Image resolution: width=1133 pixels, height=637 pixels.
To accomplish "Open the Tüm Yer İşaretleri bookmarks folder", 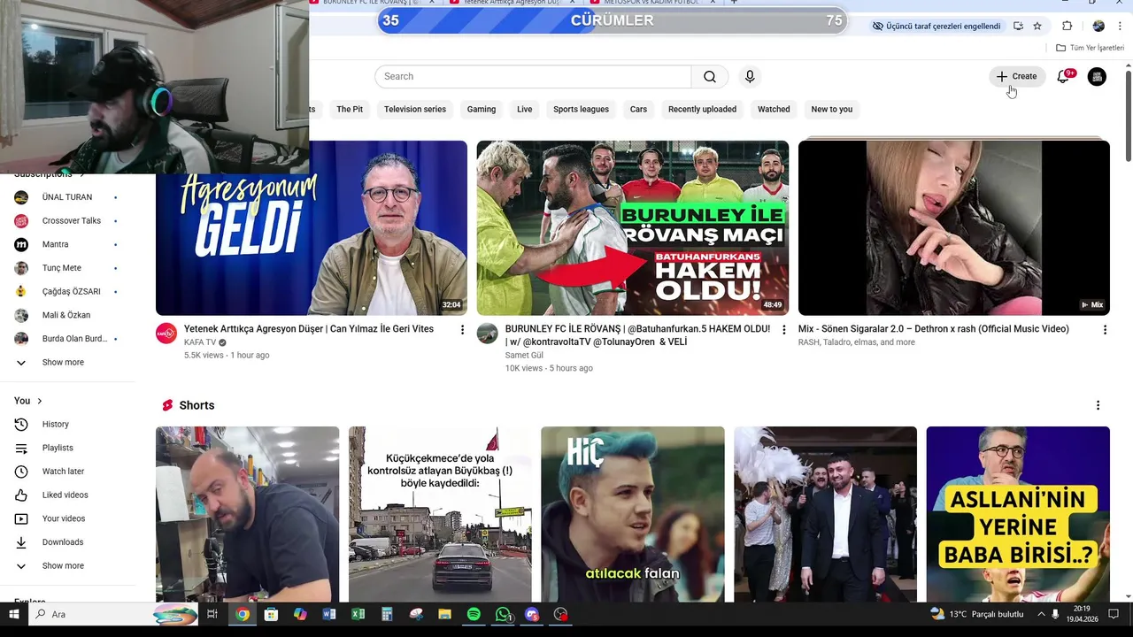I will (x=1090, y=48).
